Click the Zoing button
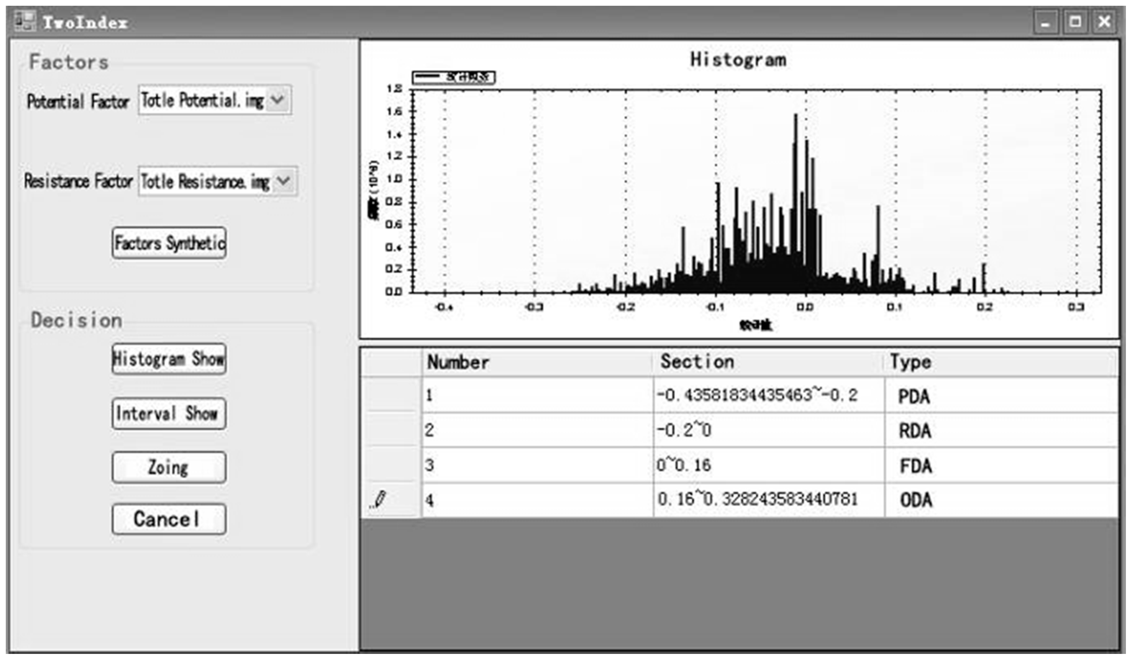Screen dimensions: 1132x660 pyautogui.click(x=169, y=467)
